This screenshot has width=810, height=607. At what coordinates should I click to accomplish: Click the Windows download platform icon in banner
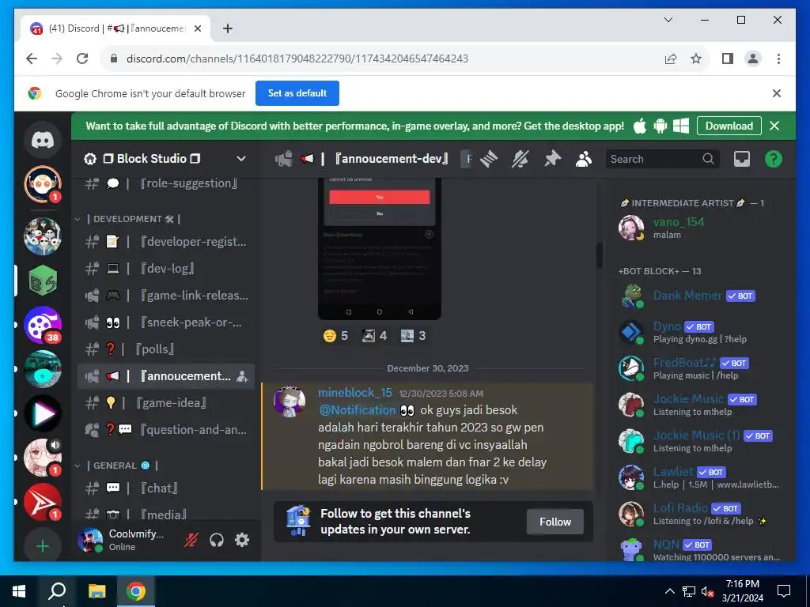pyautogui.click(x=681, y=126)
